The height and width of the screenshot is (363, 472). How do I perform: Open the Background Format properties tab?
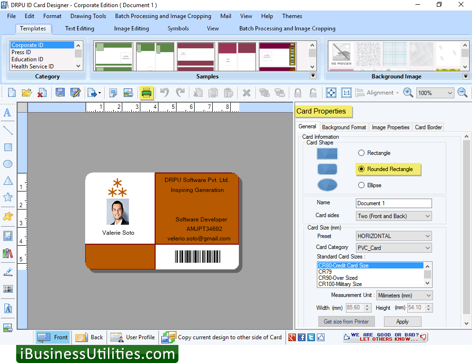click(344, 127)
